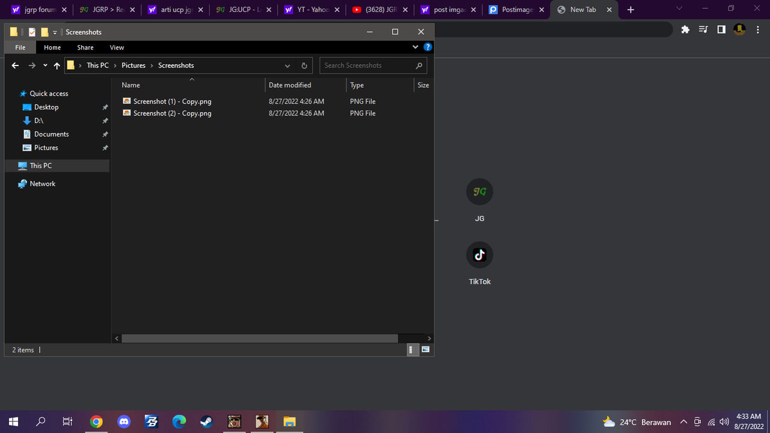
Task: Toggle Chrome side panel icon
Action: click(x=721, y=29)
